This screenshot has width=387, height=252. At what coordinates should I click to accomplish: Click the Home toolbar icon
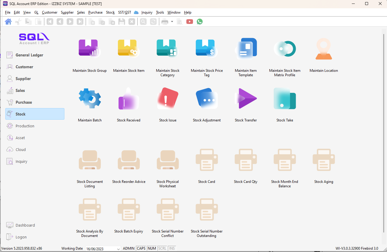(8, 22)
